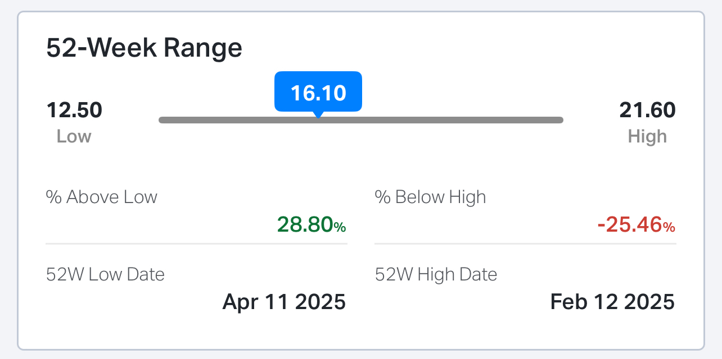This screenshot has width=722, height=359.
Task: Click the 52-Week Range heading
Action: click(x=144, y=48)
